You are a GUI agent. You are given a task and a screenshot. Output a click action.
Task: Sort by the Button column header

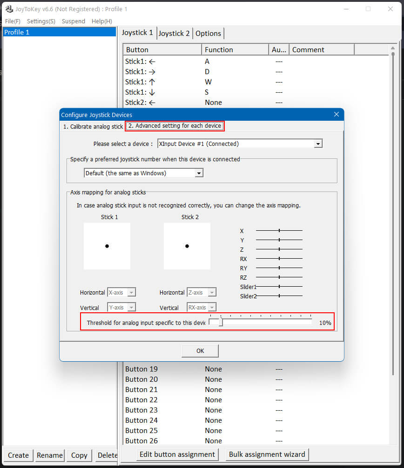(162, 49)
